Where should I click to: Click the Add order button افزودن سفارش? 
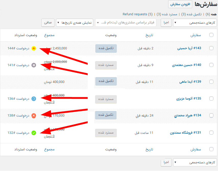coord(180,4)
